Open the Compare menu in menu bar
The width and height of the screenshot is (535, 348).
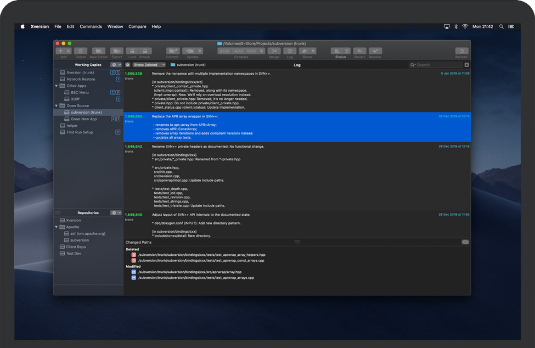tap(137, 26)
